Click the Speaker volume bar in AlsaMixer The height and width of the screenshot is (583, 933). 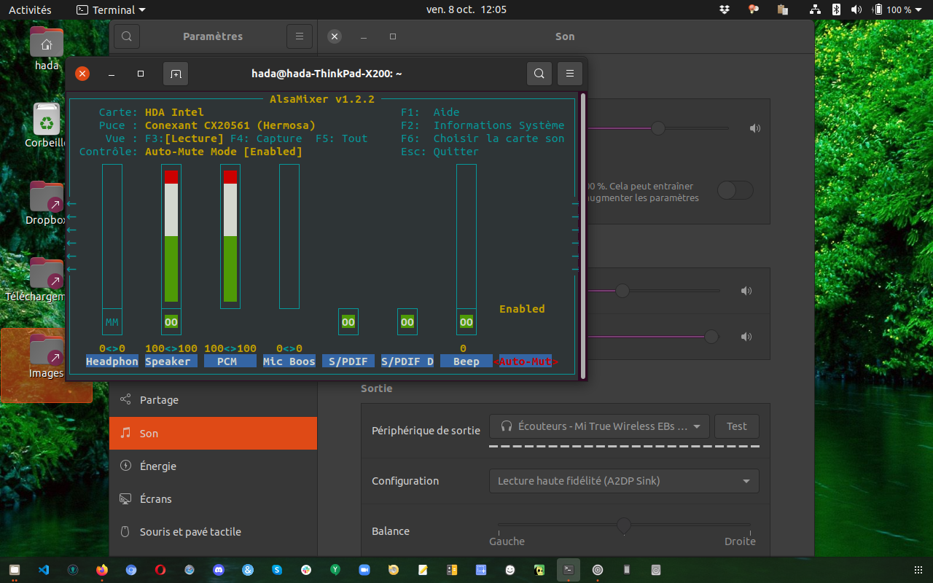(171, 236)
